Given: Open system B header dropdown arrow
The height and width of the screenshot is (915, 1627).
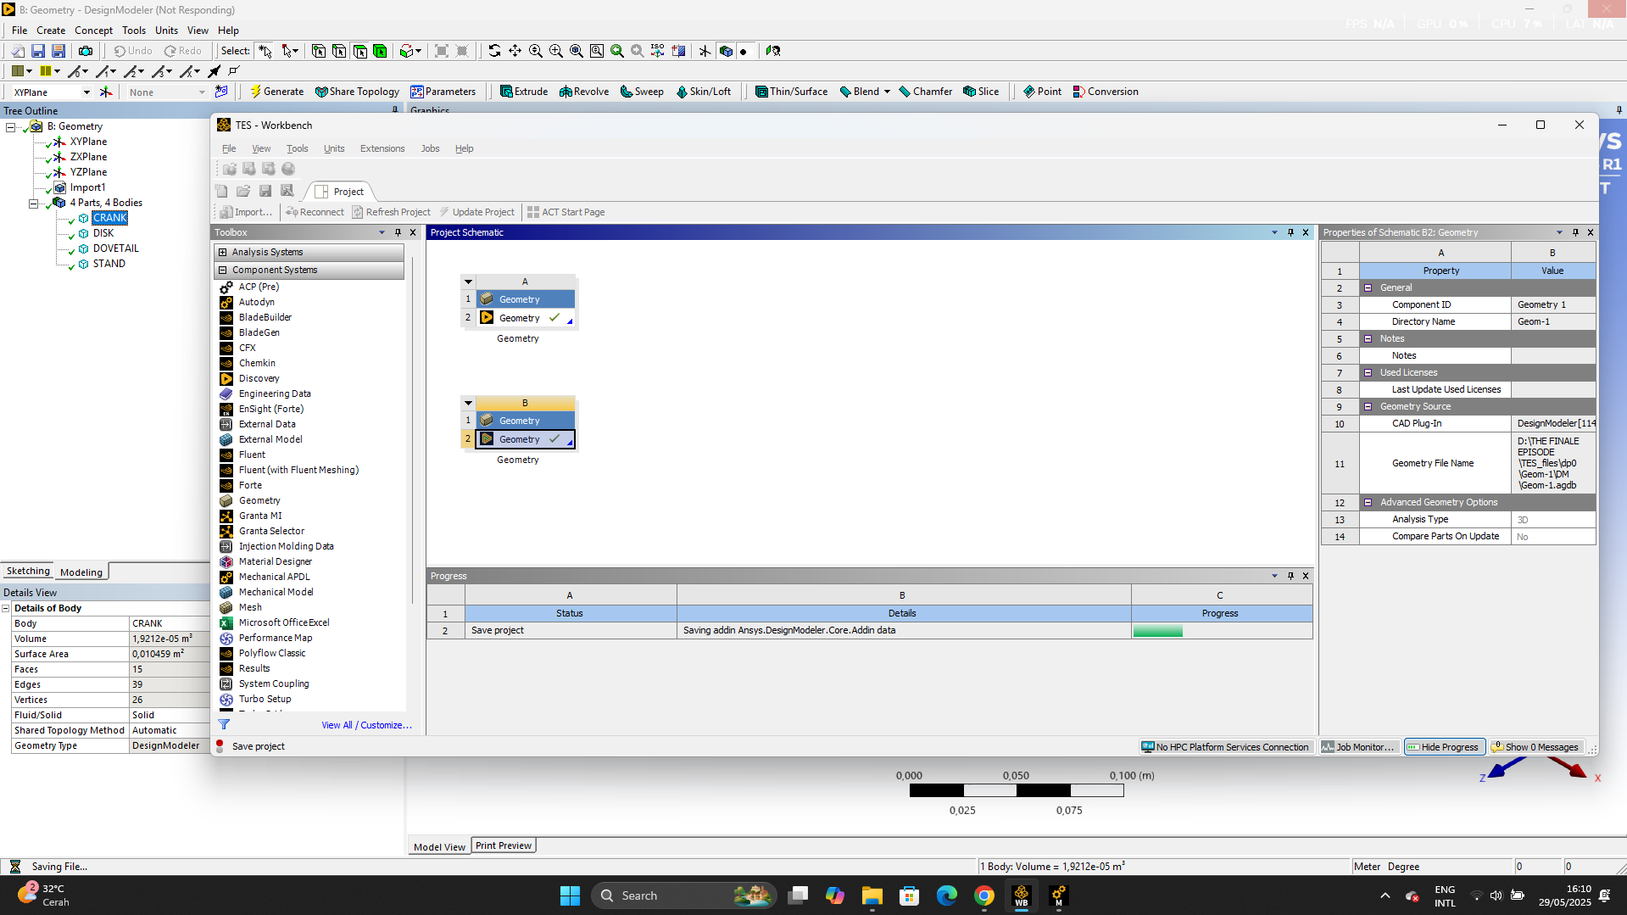Looking at the screenshot, I should tap(468, 403).
